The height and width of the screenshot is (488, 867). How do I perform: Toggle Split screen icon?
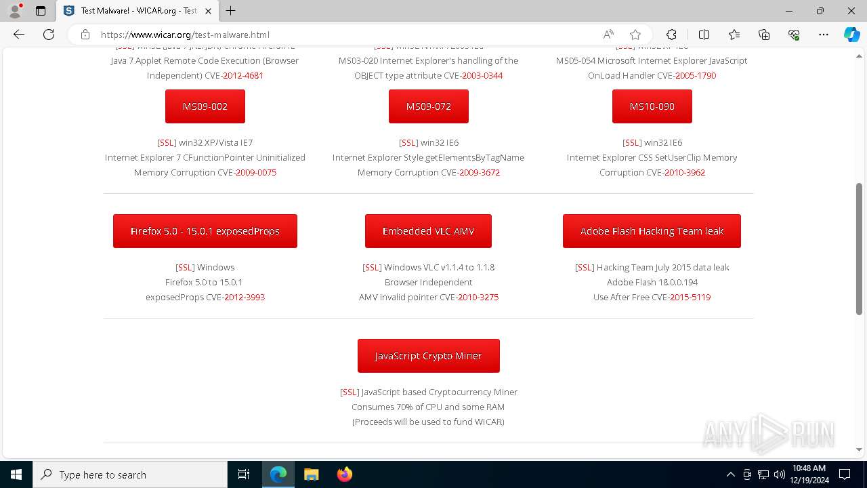tap(704, 35)
